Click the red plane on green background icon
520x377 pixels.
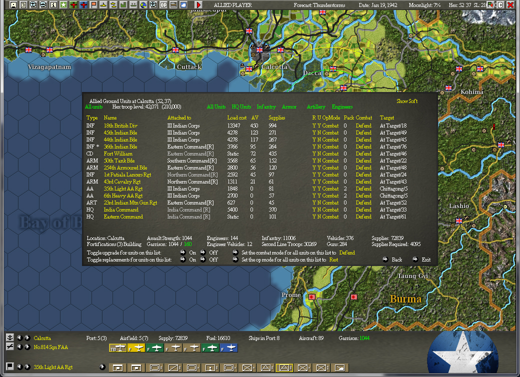73,5
